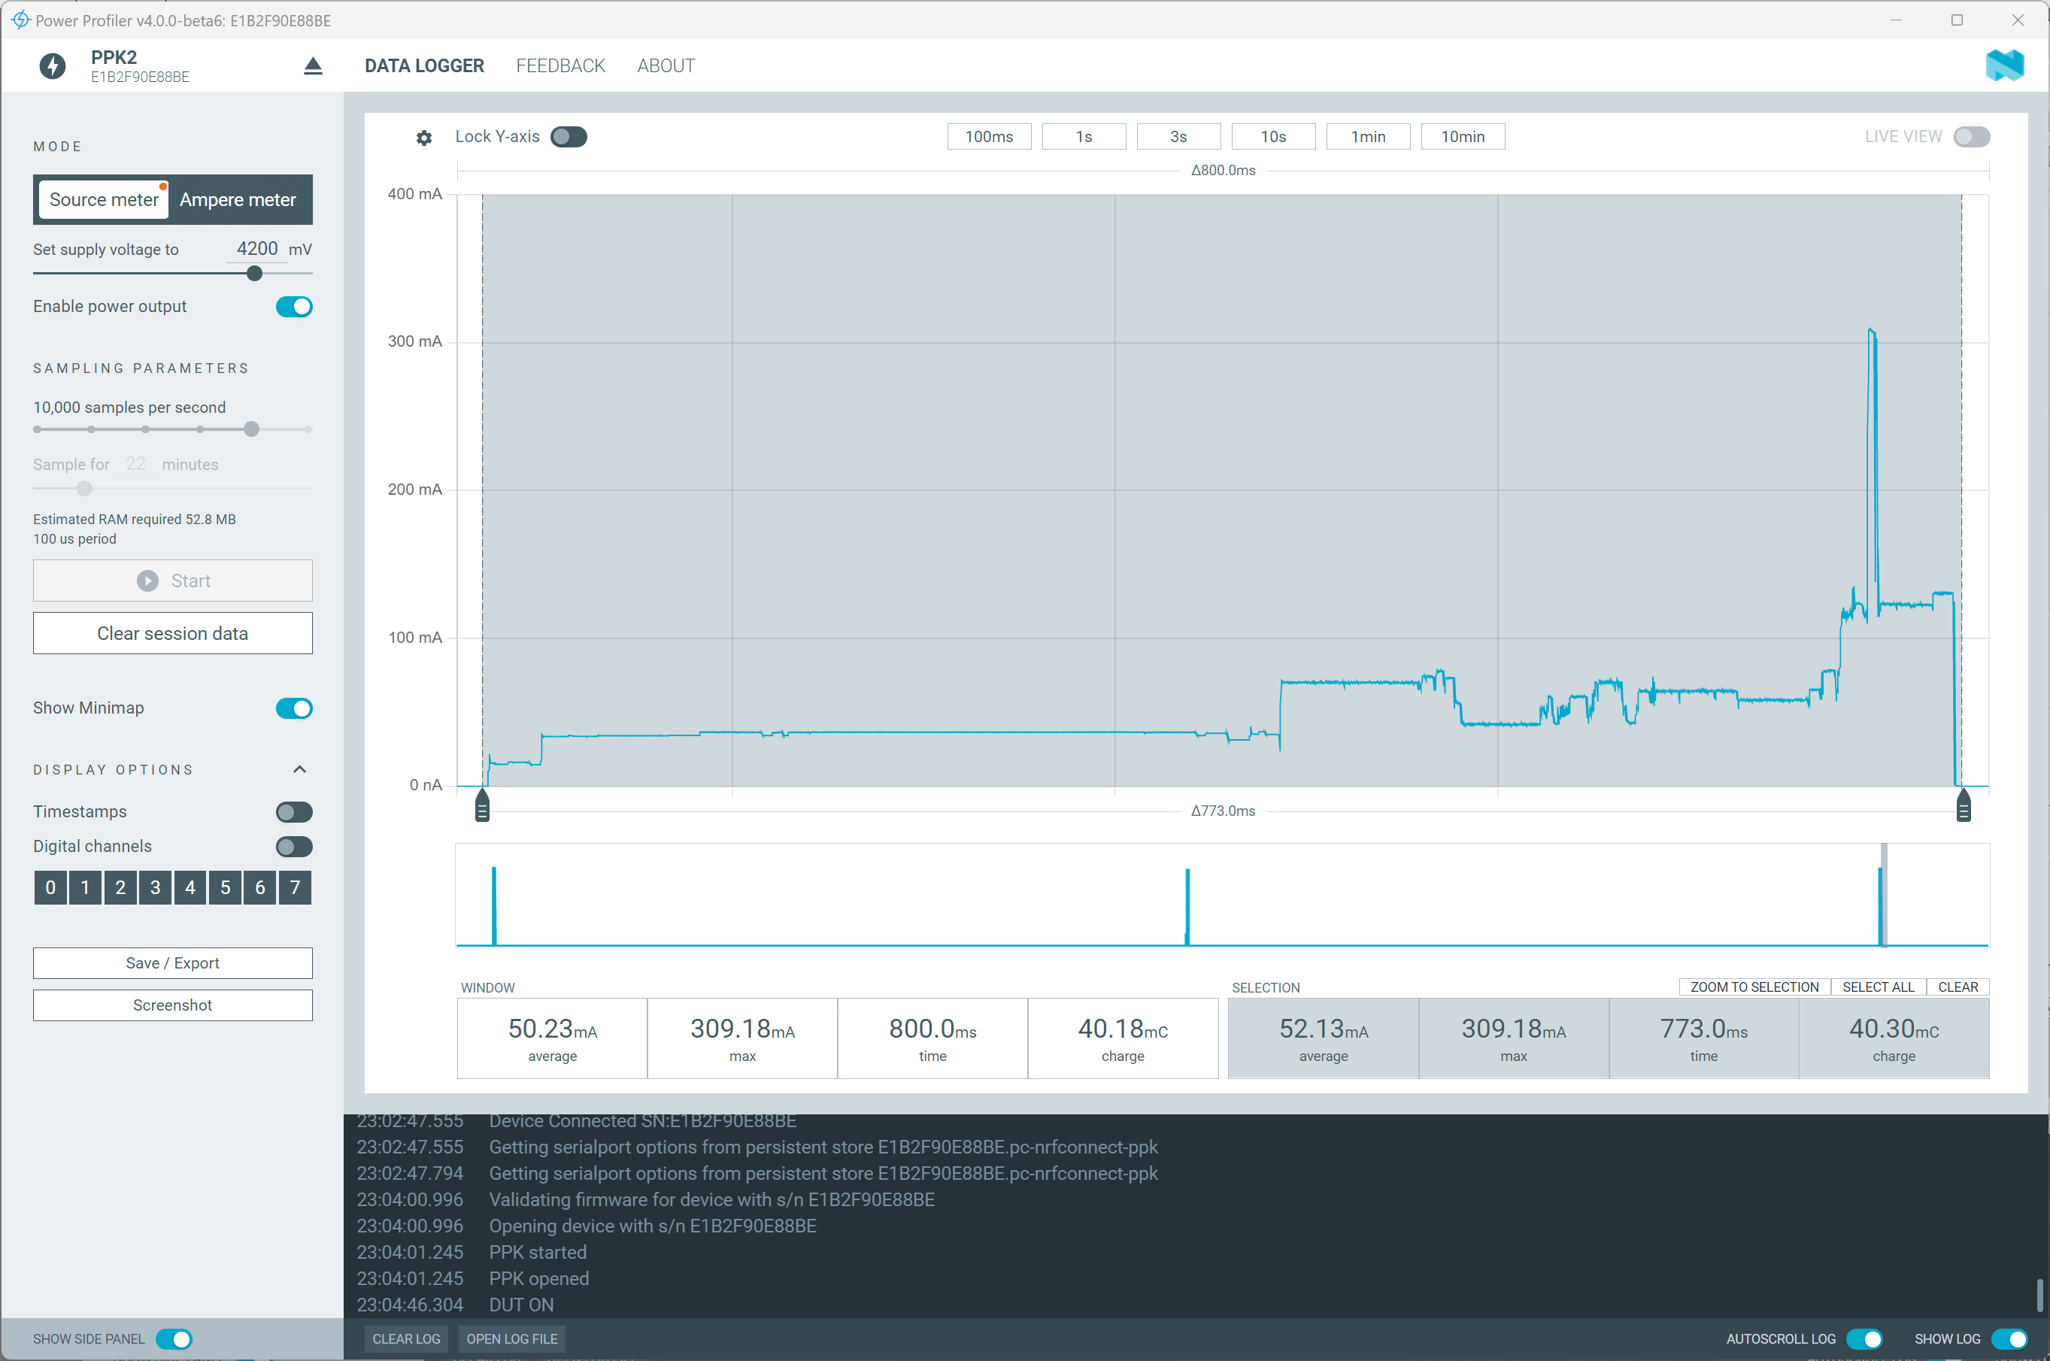This screenshot has width=2050, height=1361.
Task: Toggle digital channel 3 button
Action: coord(156,887)
